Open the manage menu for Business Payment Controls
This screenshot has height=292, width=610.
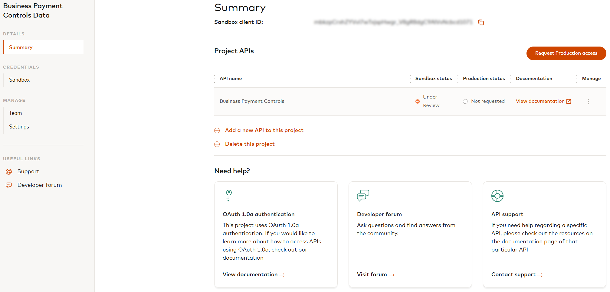[x=589, y=102]
